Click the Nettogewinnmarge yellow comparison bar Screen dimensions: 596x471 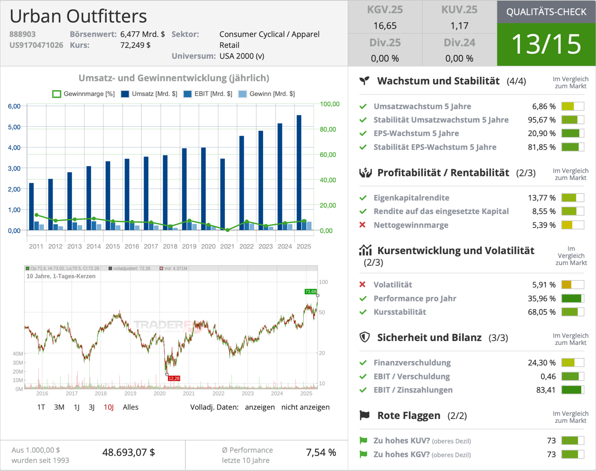tap(573, 225)
